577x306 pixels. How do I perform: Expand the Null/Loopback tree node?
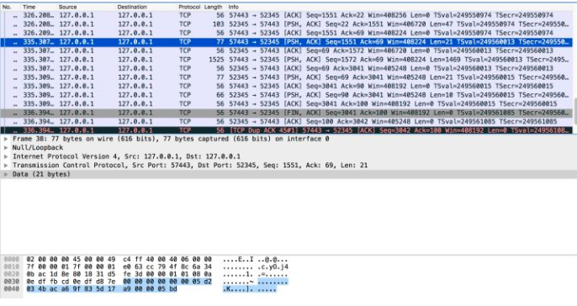tap(6, 148)
